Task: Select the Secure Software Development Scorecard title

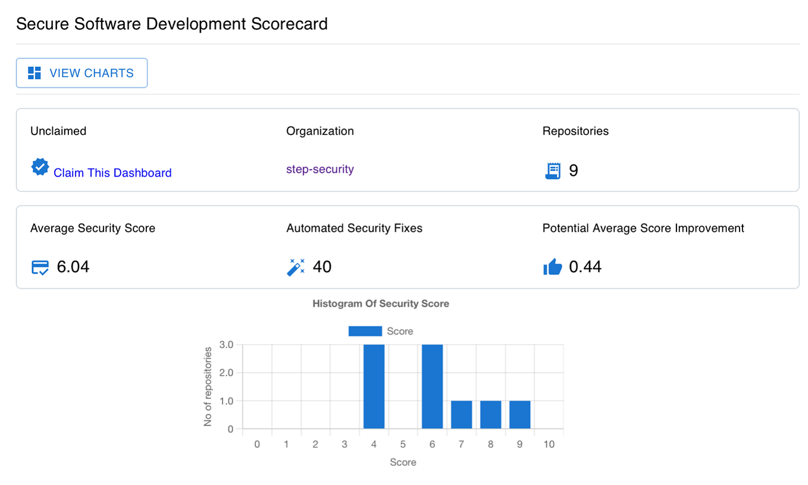Action: 172,24
